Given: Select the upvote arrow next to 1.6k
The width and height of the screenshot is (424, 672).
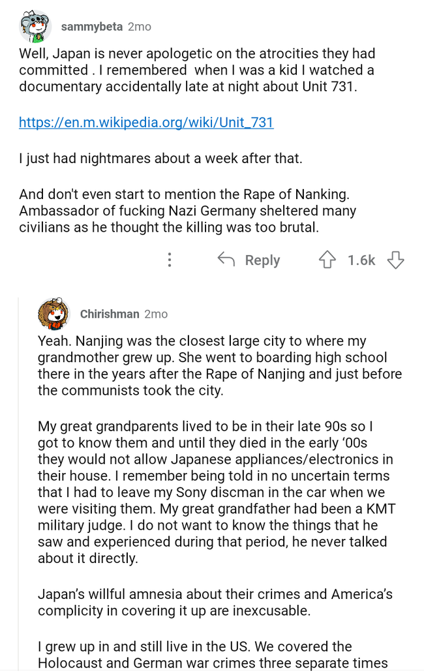Looking at the screenshot, I should 327,260.
